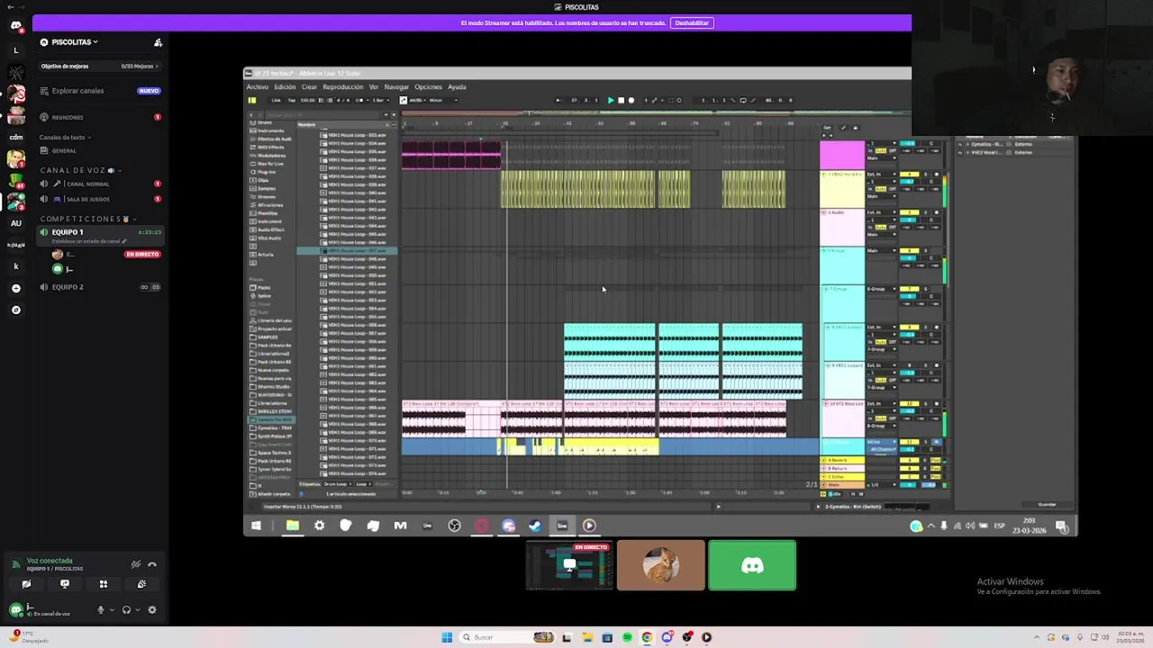
Task: Click green Play button in Ableton transport
Action: [x=611, y=101]
